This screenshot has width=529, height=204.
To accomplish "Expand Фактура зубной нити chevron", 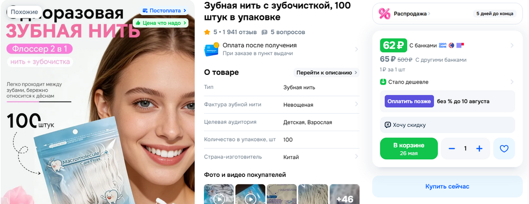I will [356, 105].
